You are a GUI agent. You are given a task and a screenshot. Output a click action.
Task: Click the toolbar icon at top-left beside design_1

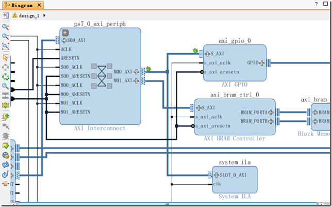5,15
